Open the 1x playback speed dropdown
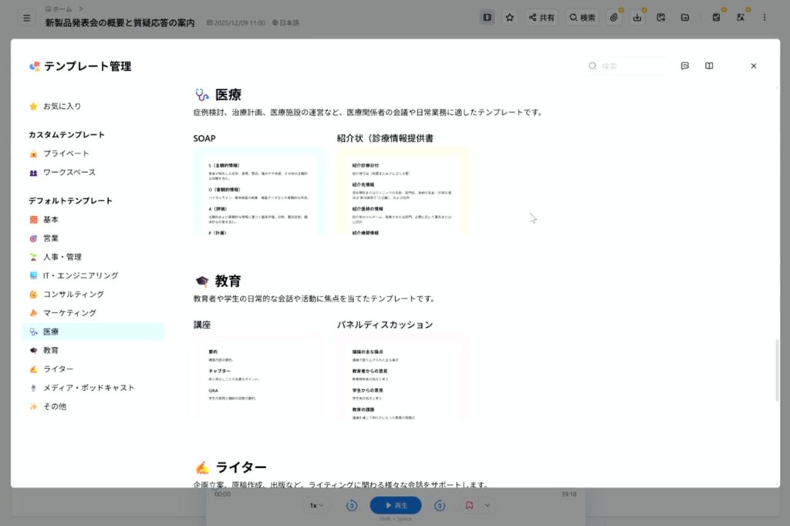This screenshot has width=790, height=526. [x=316, y=505]
